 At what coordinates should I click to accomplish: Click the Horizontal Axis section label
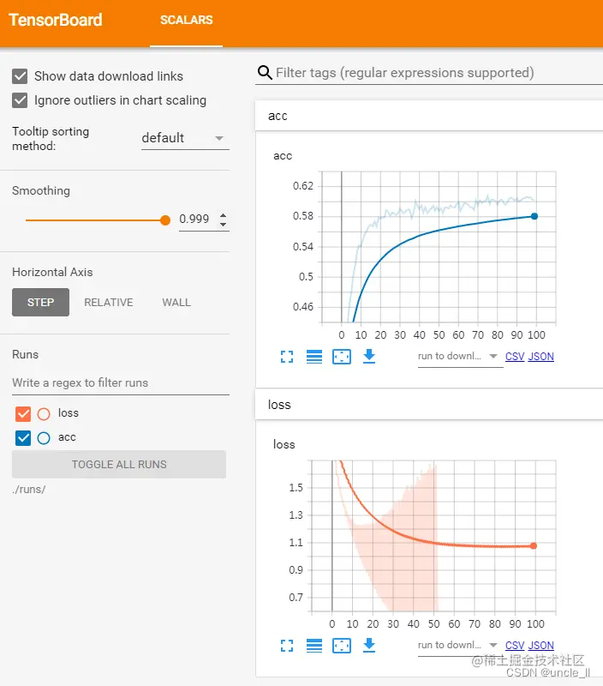[52, 272]
